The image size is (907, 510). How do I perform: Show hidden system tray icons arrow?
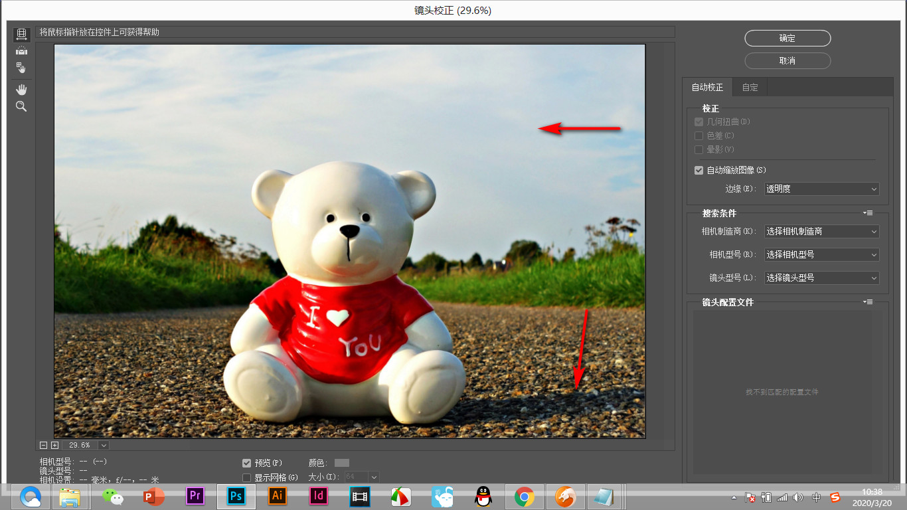(734, 497)
